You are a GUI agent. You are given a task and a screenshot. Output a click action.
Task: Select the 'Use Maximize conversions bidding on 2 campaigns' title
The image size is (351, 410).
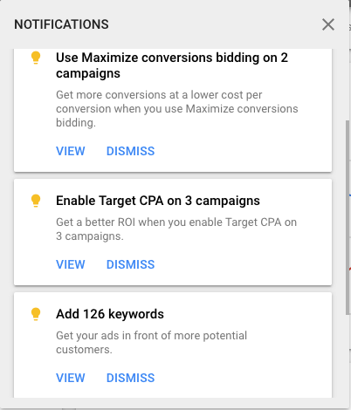pyautogui.click(x=172, y=65)
